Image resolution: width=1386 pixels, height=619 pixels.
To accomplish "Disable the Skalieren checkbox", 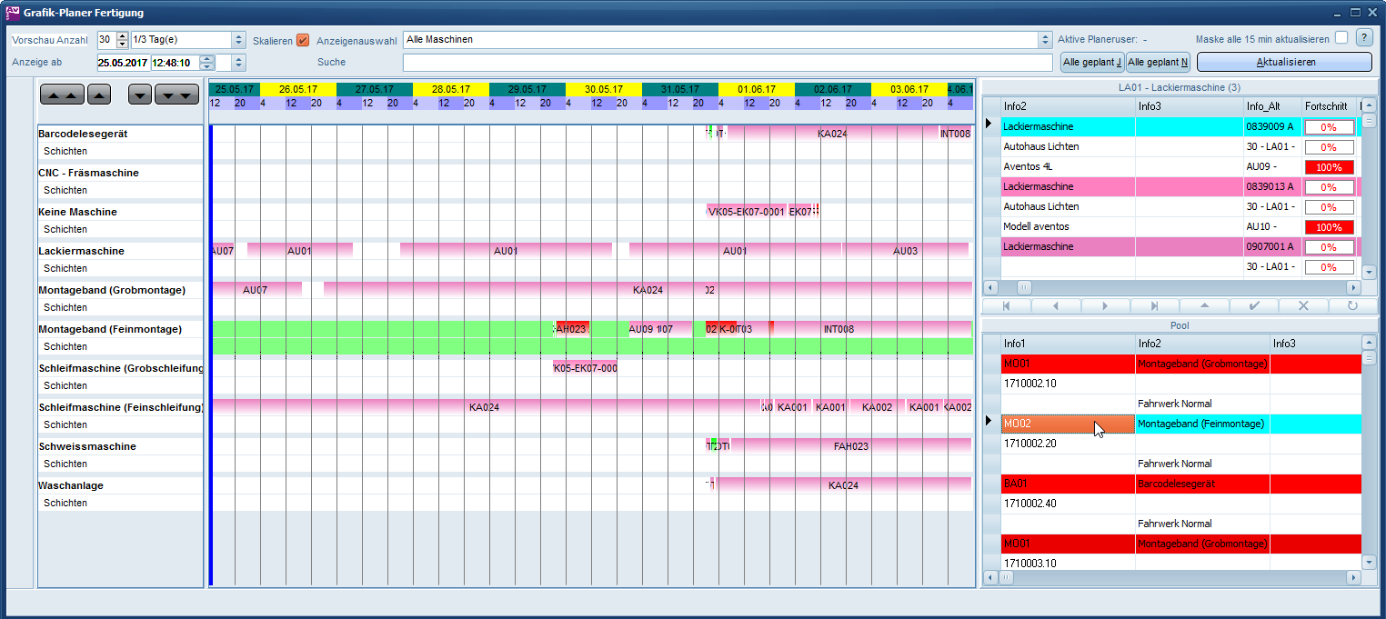I will pos(303,40).
